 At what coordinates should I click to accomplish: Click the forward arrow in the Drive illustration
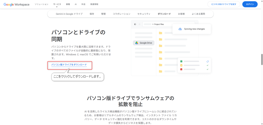[x=139, y=24]
